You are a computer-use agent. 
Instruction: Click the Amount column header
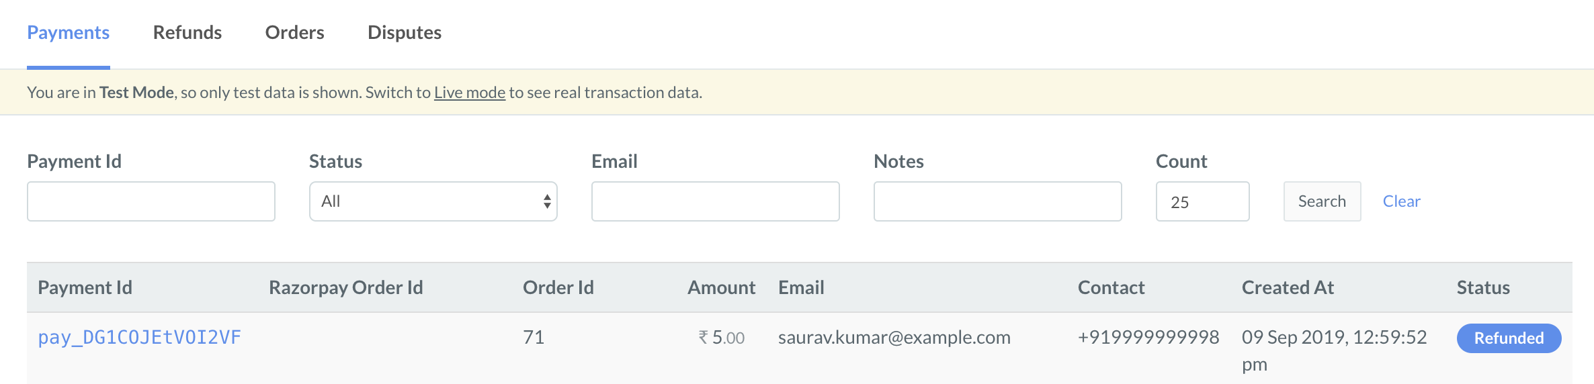pyautogui.click(x=721, y=287)
